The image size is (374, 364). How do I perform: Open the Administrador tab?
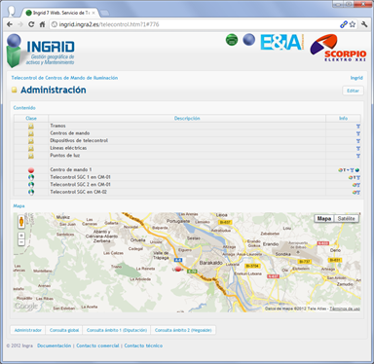(28, 330)
